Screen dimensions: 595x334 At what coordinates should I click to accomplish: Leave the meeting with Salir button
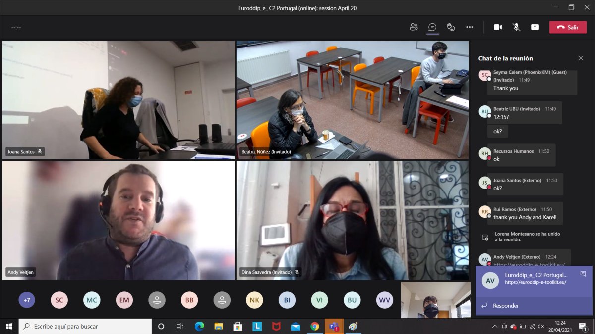point(568,27)
